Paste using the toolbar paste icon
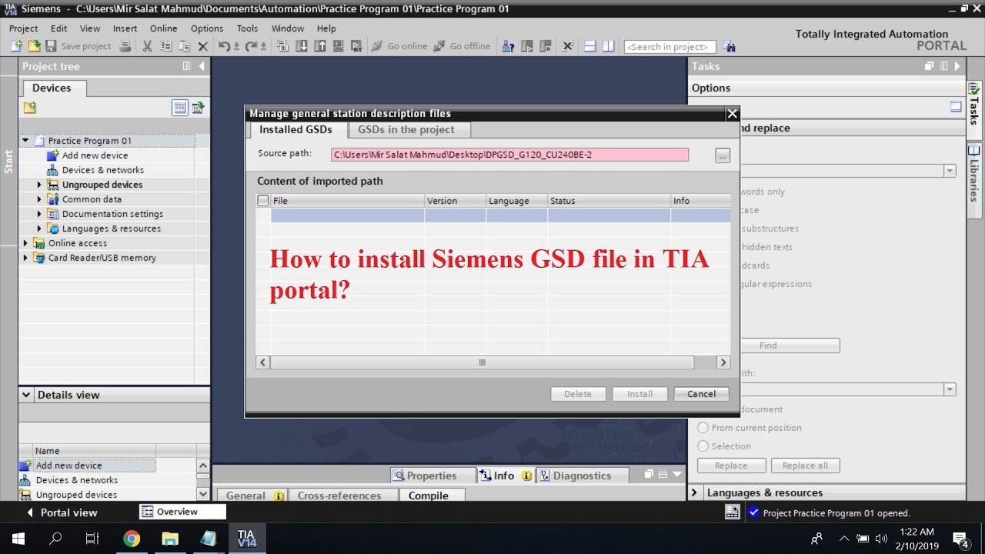 tap(184, 46)
